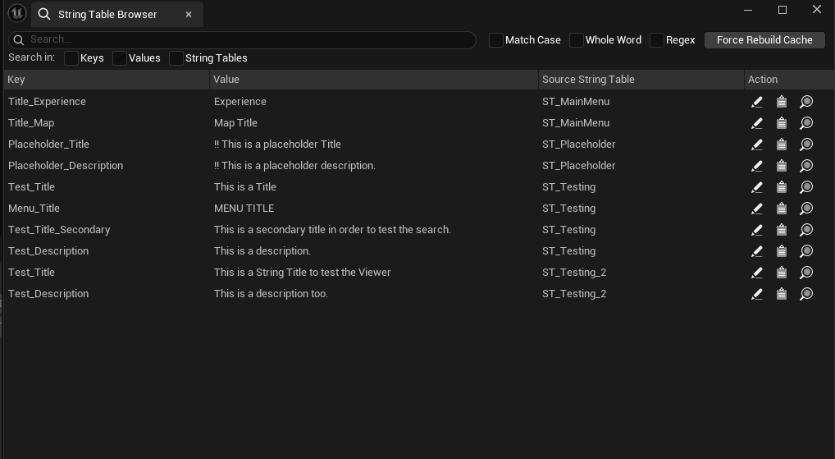The image size is (835, 459).
Task: Close the String Table Browser tab
Action: pyautogui.click(x=189, y=15)
